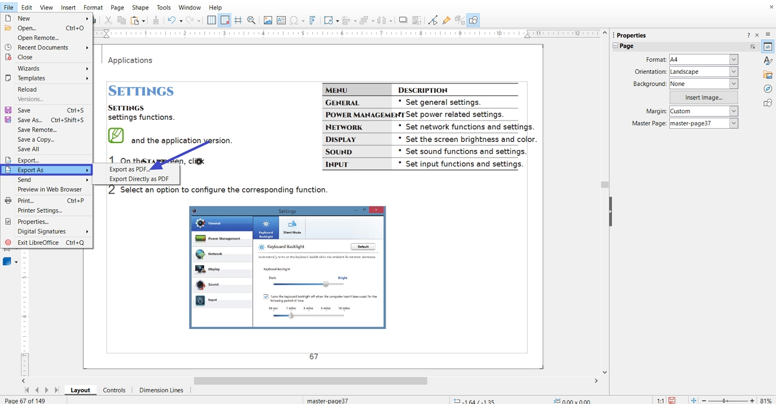Open the Edit menu in menu bar

27,7
